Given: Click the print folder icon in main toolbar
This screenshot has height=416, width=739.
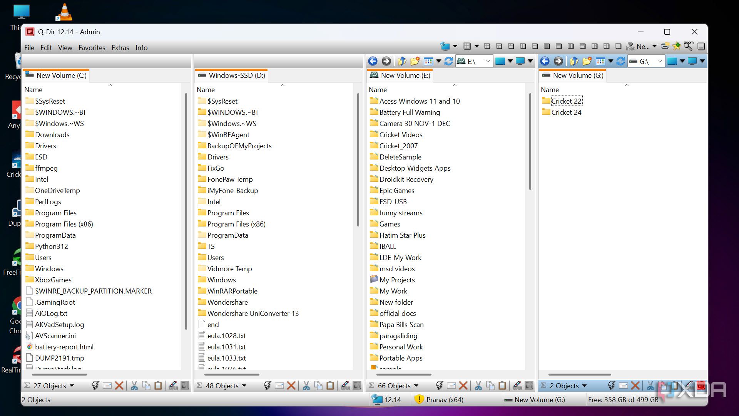Looking at the screenshot, I should pyautogui.click(x=665, y=46).
